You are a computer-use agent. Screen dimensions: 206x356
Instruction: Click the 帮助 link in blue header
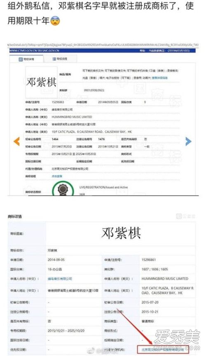(x=142, y=50)
